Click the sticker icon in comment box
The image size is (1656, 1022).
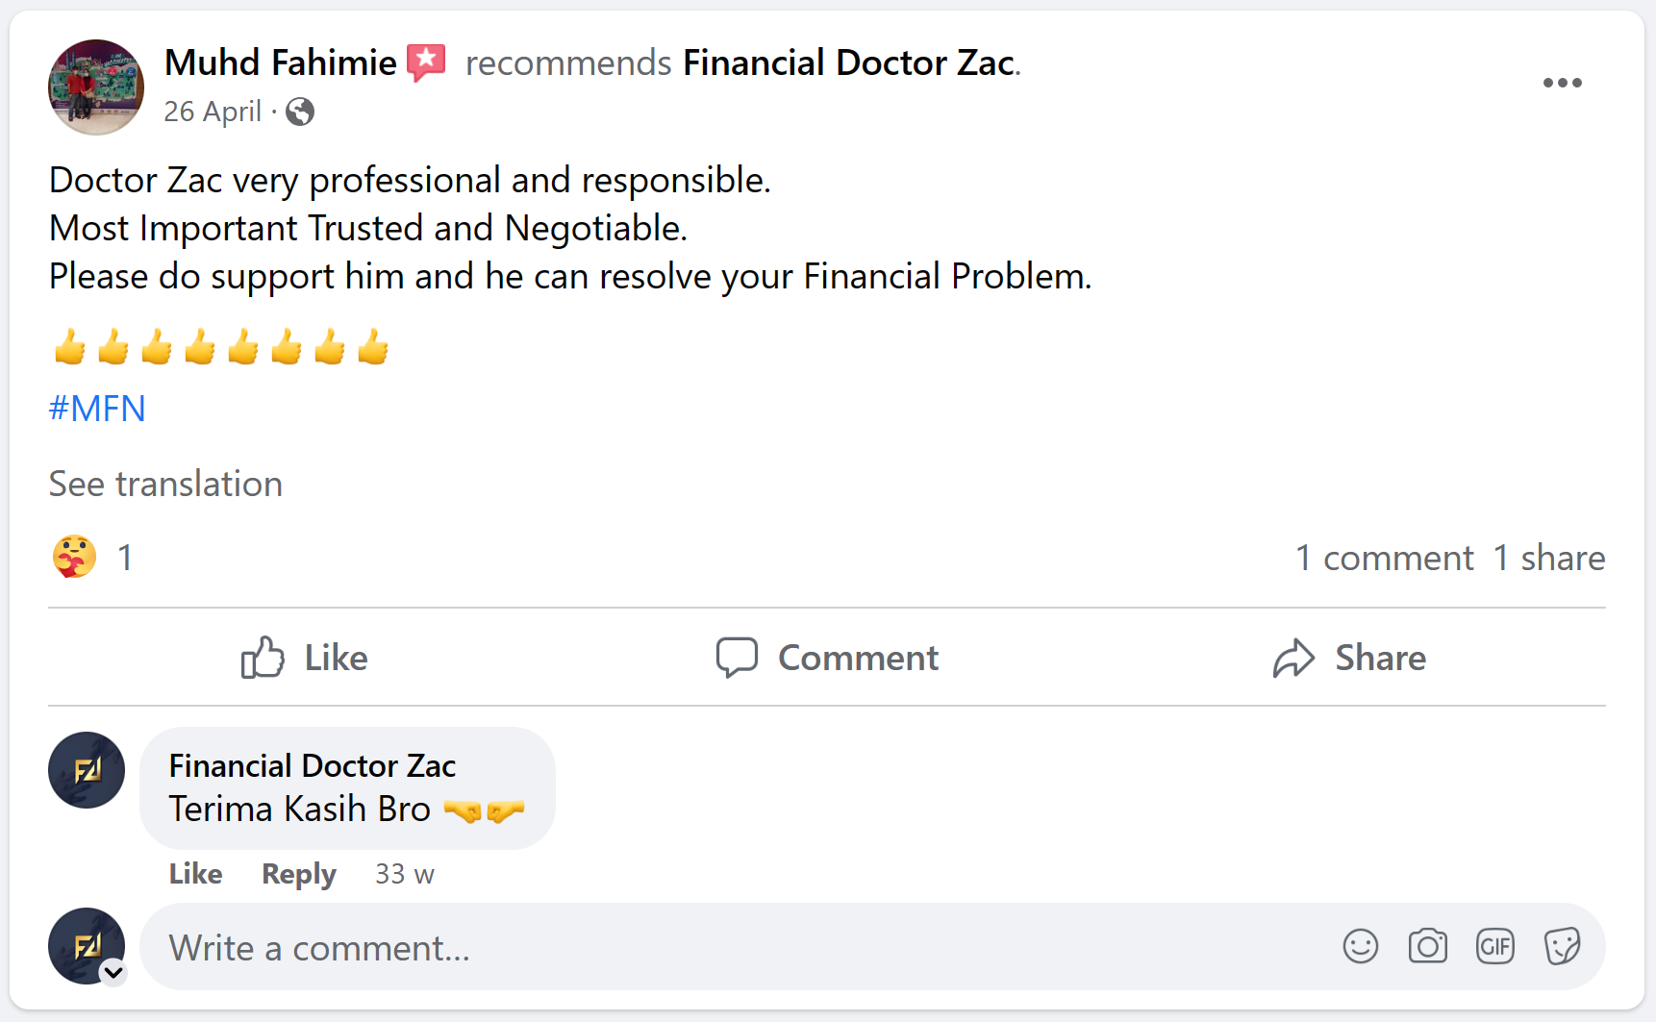pyautogui.click(x=1562, y=946)
